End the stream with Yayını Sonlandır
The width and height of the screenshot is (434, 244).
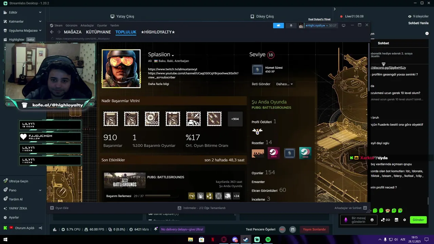(x=314, y=229)
